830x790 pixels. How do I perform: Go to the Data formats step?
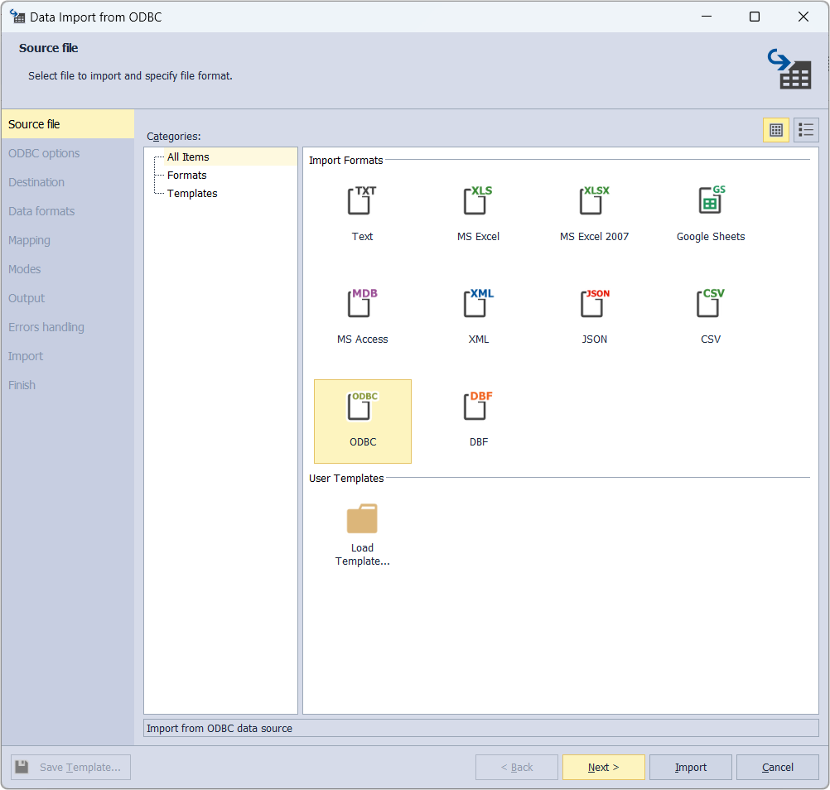[x=41, y=210]
